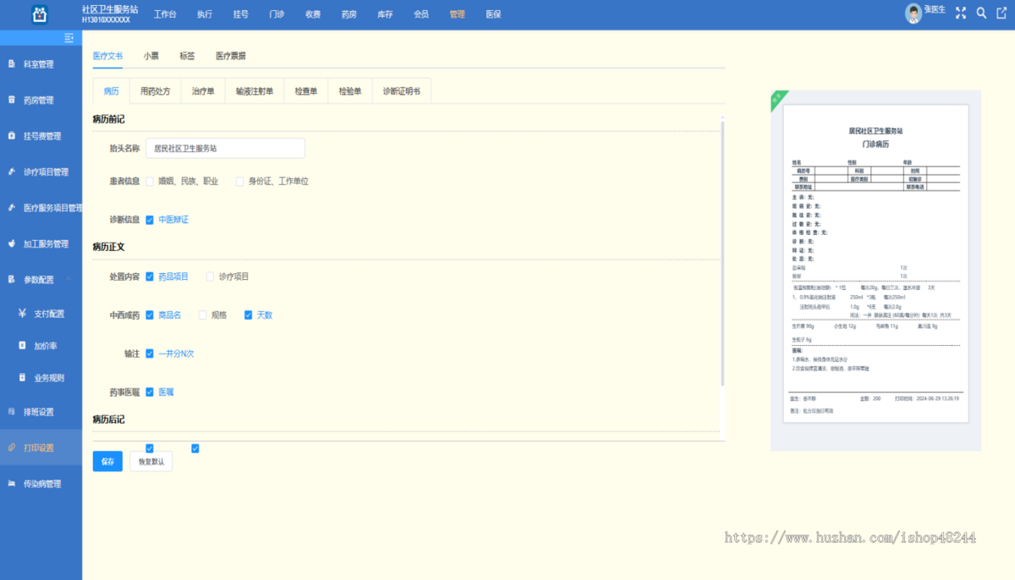1015x580 pixels.
Task: Open the 医保 top menu
Action: [493, 14]
